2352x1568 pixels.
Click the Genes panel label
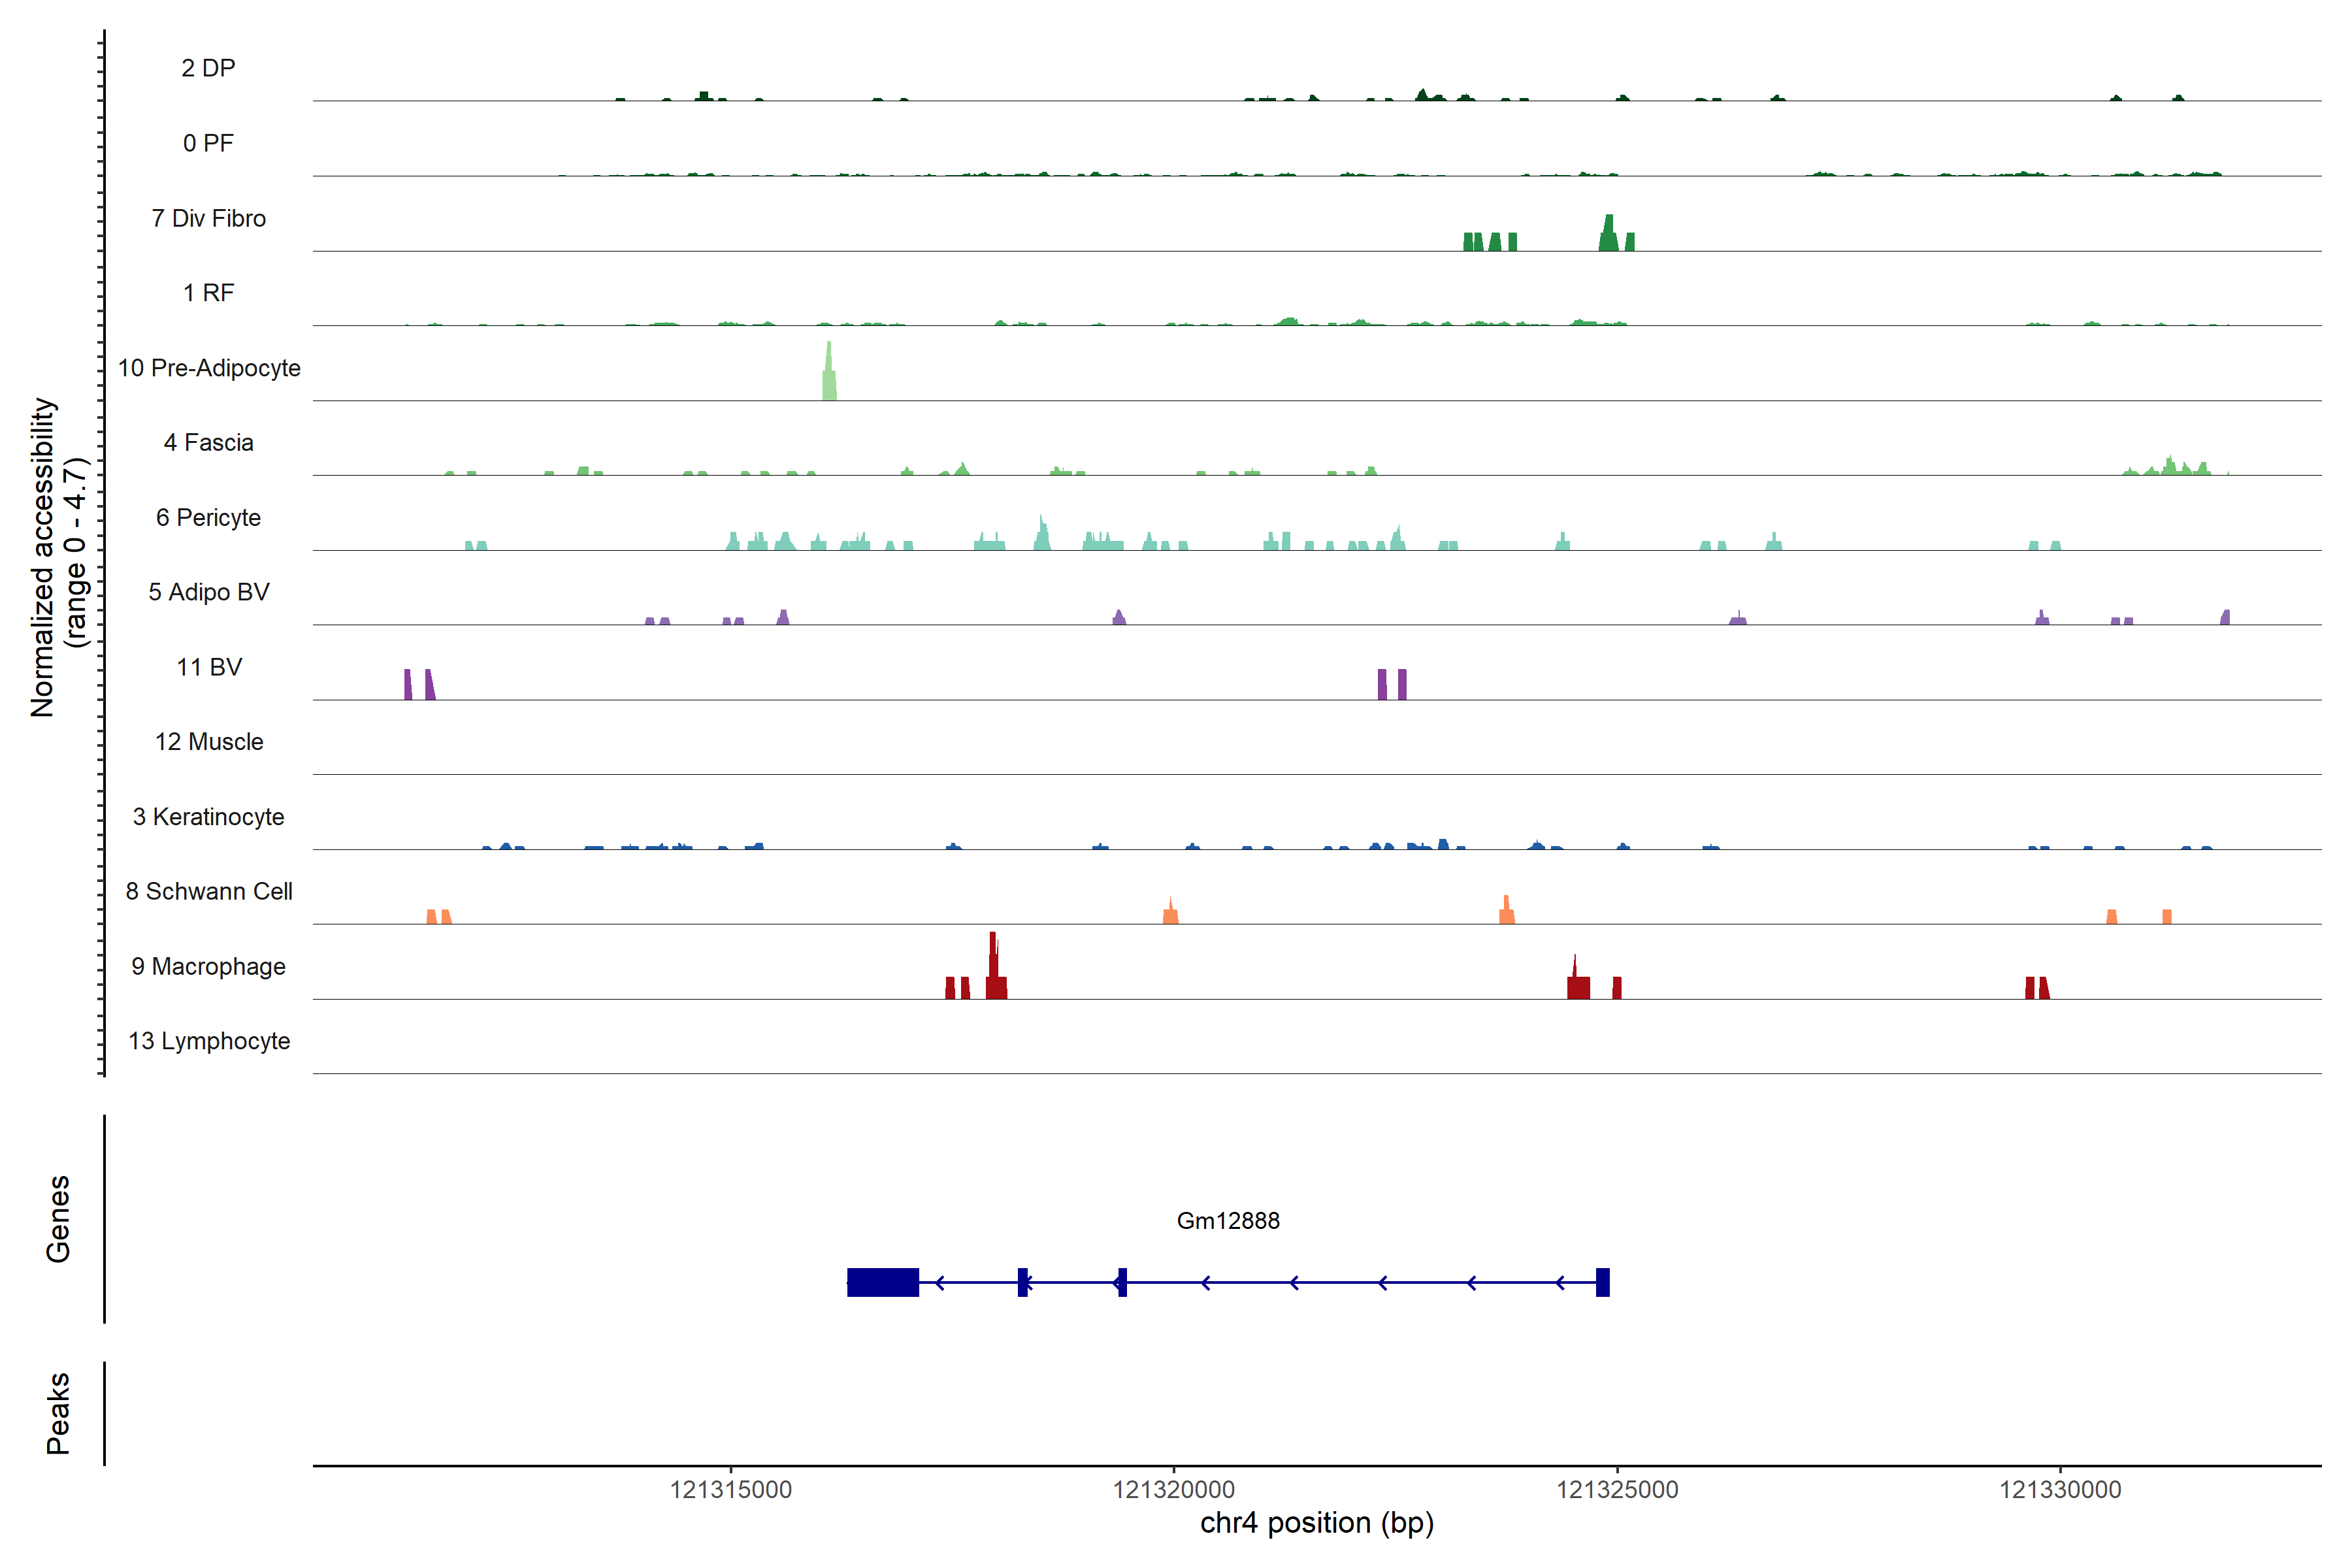[58, 1218]
